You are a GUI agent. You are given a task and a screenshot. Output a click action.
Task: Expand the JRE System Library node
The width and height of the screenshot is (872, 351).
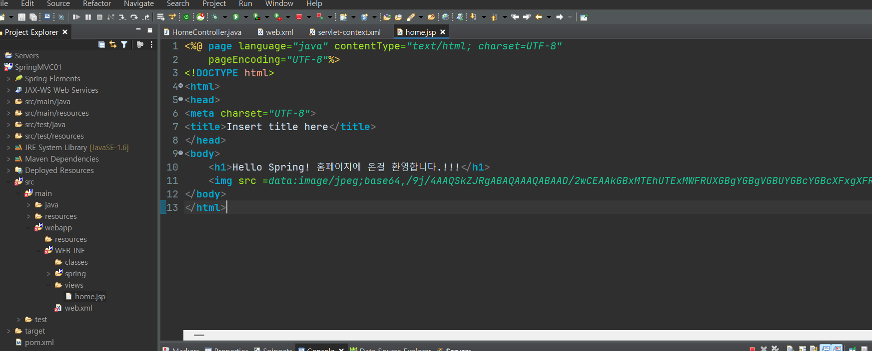pos(8,148)
